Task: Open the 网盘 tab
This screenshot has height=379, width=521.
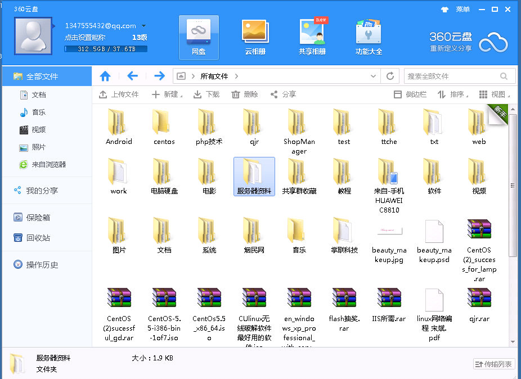Action: point(199,38)
